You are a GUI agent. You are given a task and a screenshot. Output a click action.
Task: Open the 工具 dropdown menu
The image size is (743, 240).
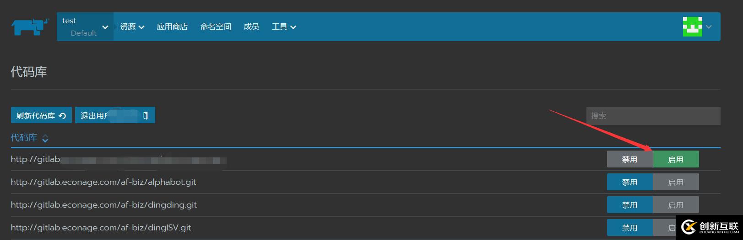(x=284, y=27)
